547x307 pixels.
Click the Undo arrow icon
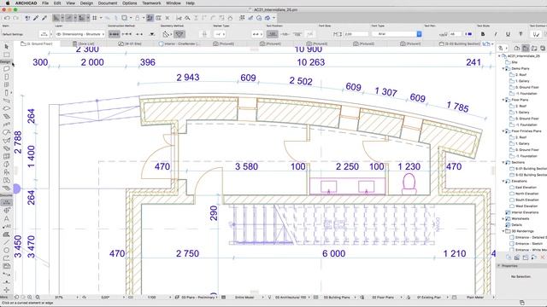point(7,18)
